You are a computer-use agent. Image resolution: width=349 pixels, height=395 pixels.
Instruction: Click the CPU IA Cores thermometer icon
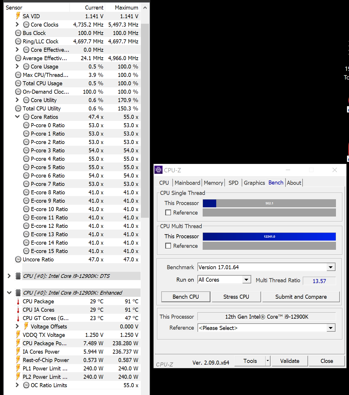coord(18,310)
